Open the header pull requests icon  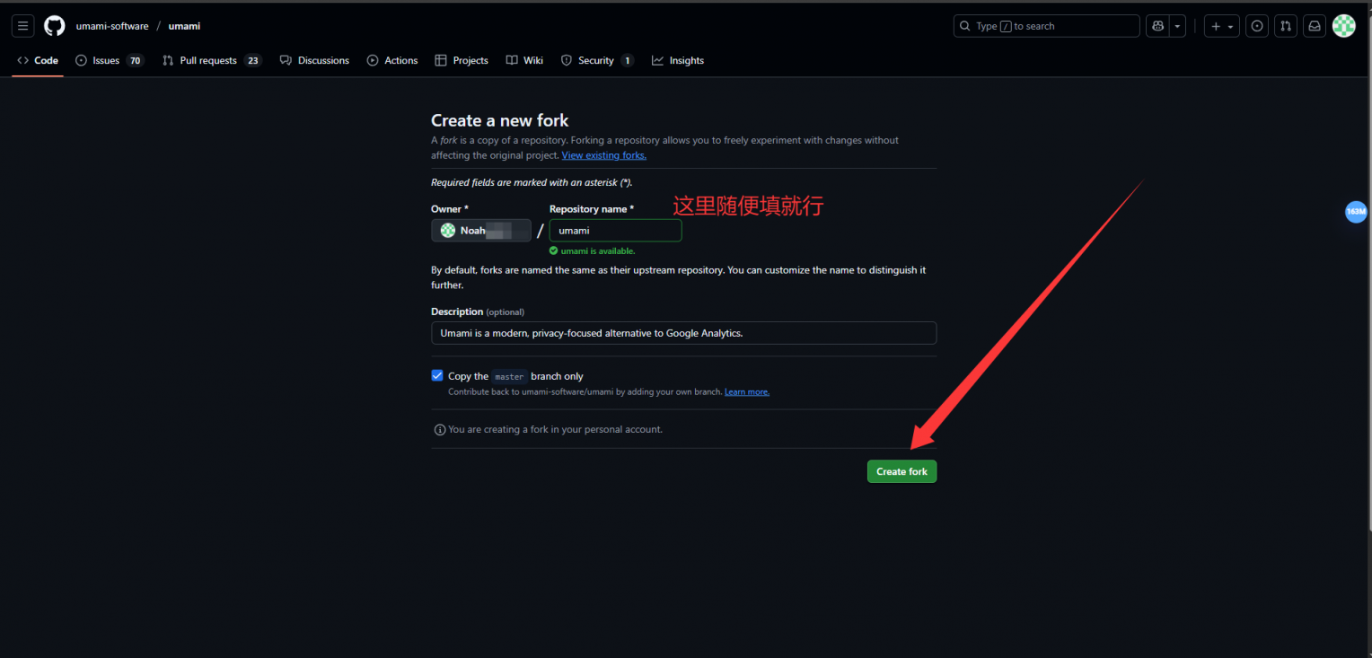1286,26
